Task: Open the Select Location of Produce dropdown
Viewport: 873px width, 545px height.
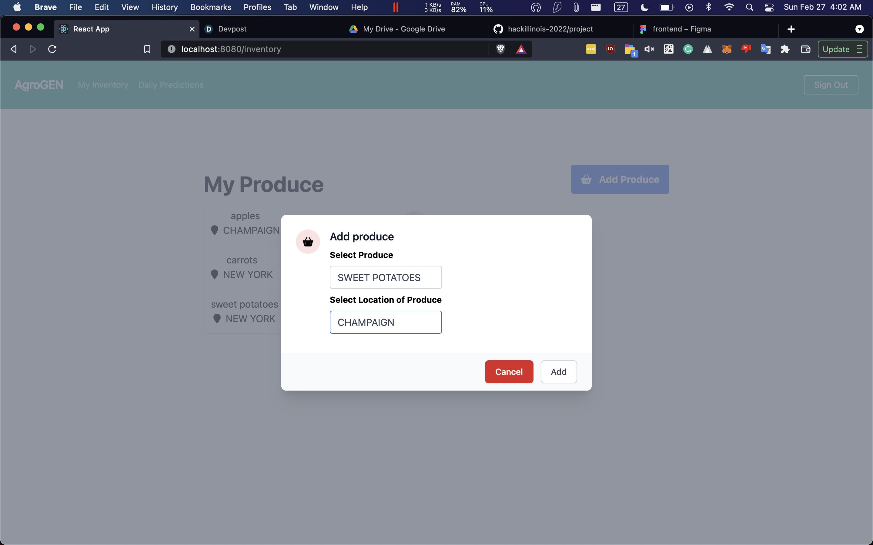Action: click(x=385, y=322)
